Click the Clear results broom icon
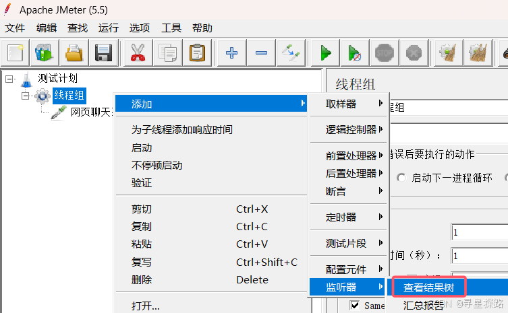 [x=449, y=53]
